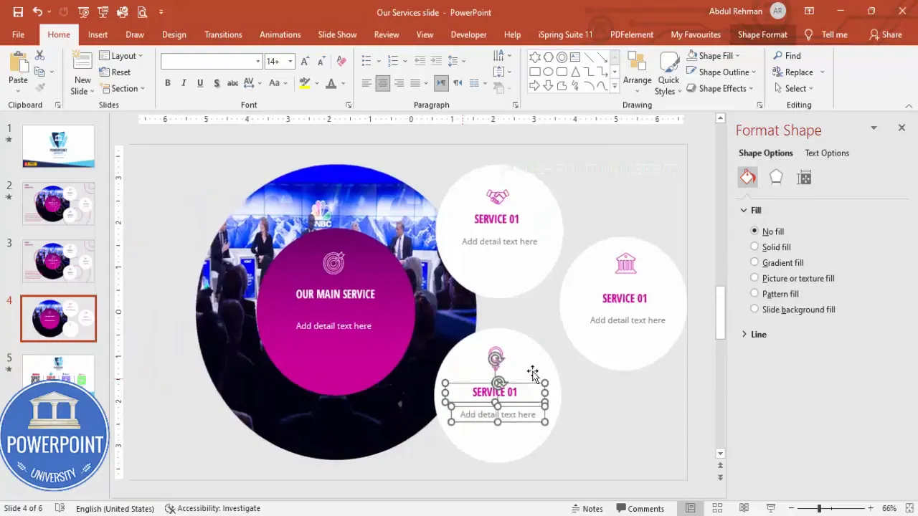This screenshot has height=516, width=918.
Task: Open the font name combo box
Action: pyautogui.click(x=212, y=62)
